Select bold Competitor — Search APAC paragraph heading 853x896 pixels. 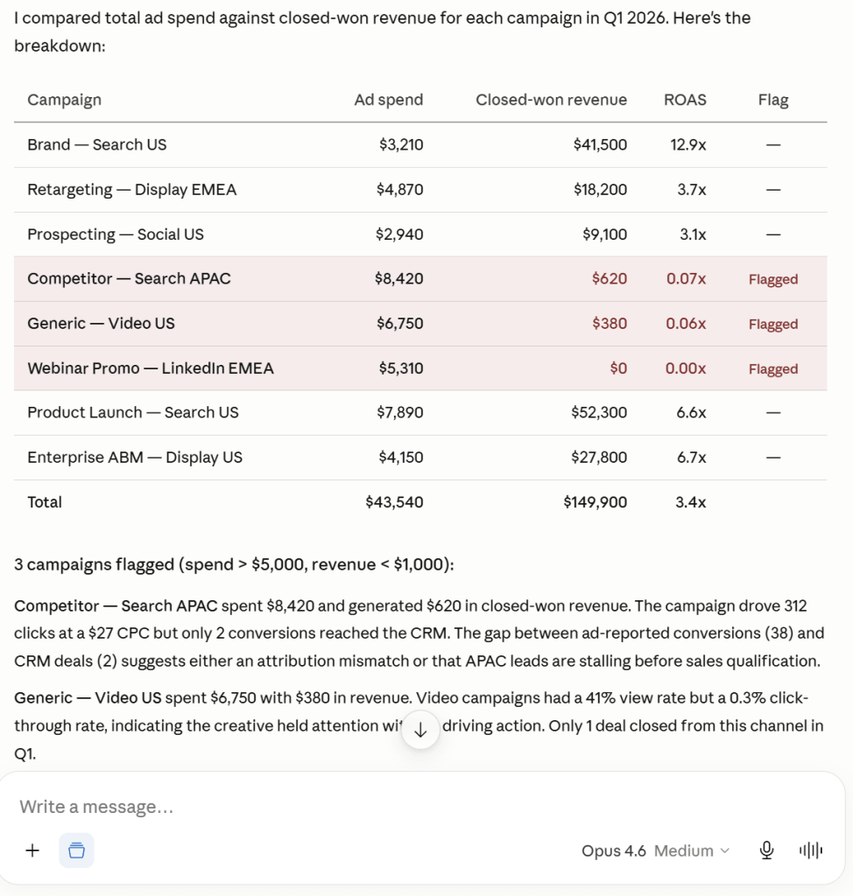[116, 605]
